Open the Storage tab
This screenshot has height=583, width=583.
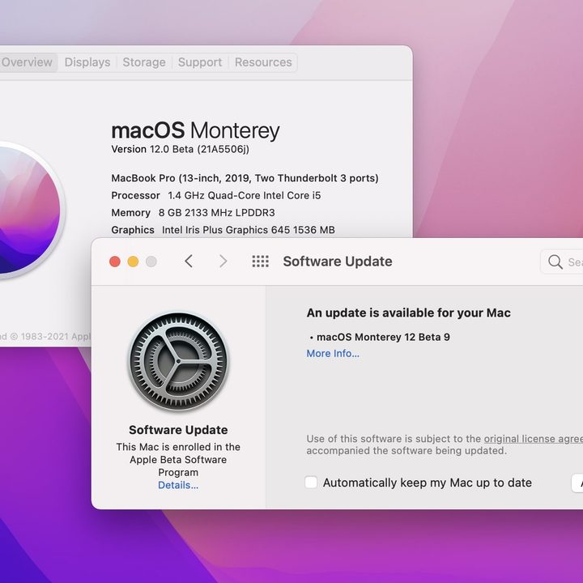(x=144, y=62)
